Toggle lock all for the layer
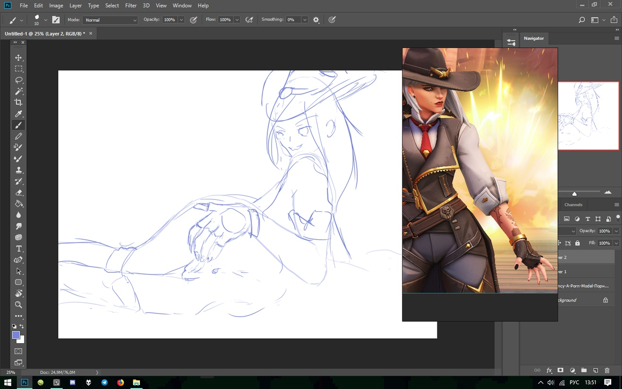The image size is (622, 389). [x=578, y=243]
